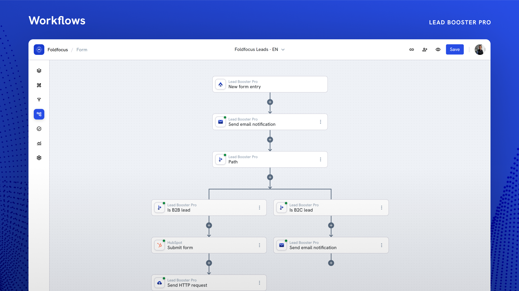Image resolution: width=519 pixels, height=291 pixels.
Task: Toggle workflow preview with the eye icon
Action: tap(438, 50)
